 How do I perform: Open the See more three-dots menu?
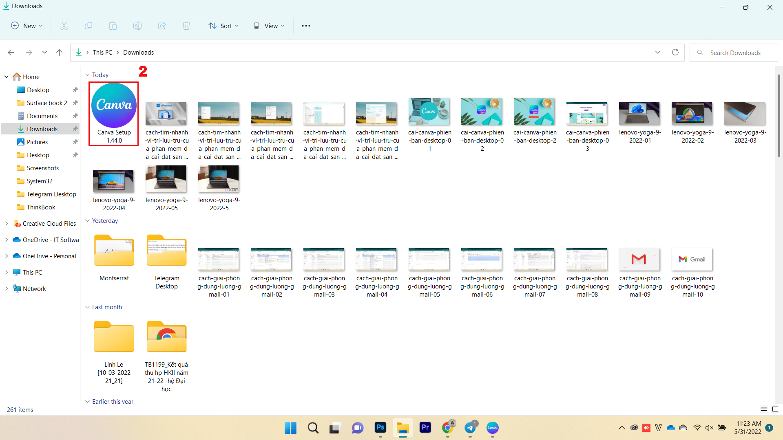[306, 26]
